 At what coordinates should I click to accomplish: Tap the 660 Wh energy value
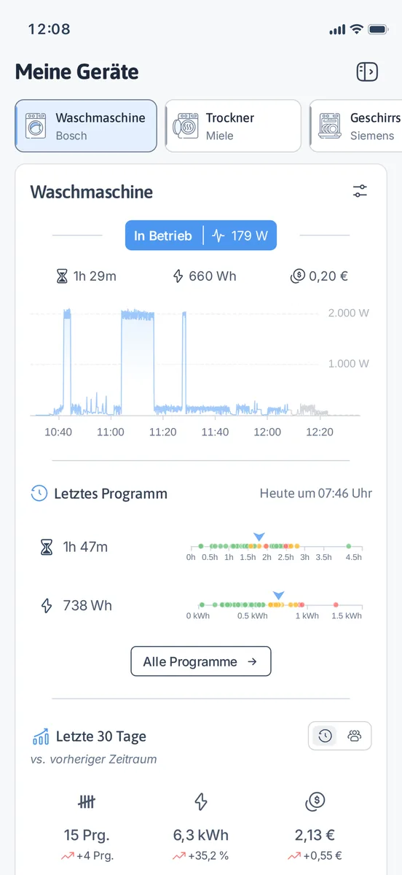(213, 276)
